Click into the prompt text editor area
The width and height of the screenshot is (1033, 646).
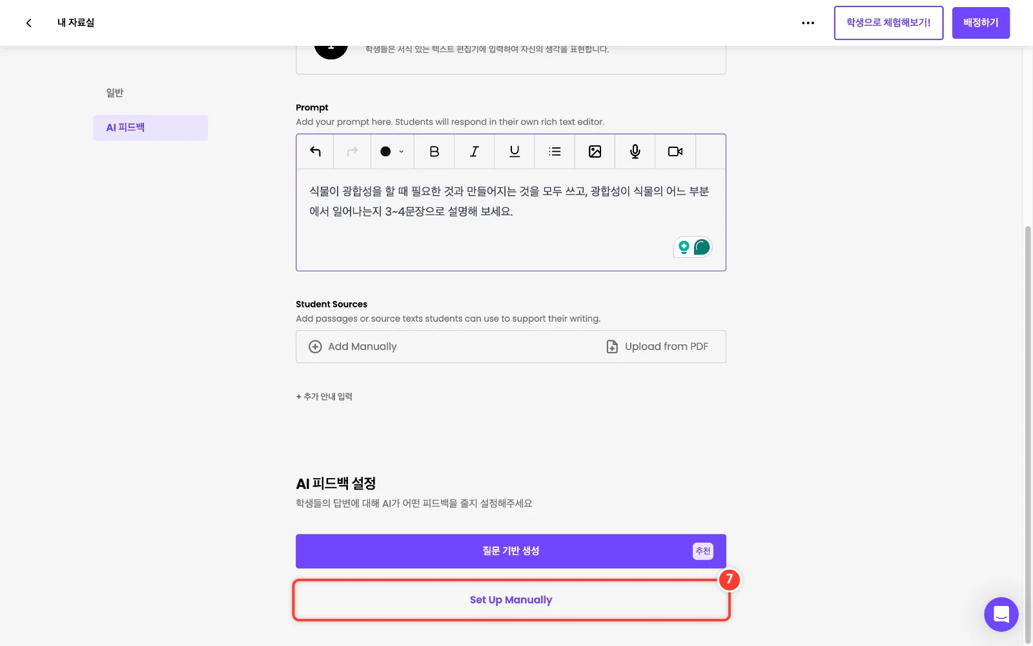click(511, 220)
